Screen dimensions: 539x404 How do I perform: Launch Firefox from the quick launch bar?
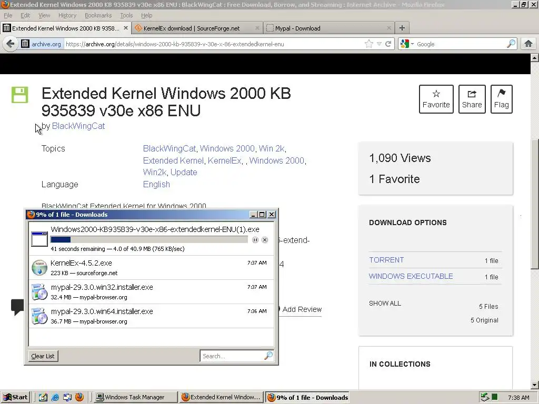point(79,397)
